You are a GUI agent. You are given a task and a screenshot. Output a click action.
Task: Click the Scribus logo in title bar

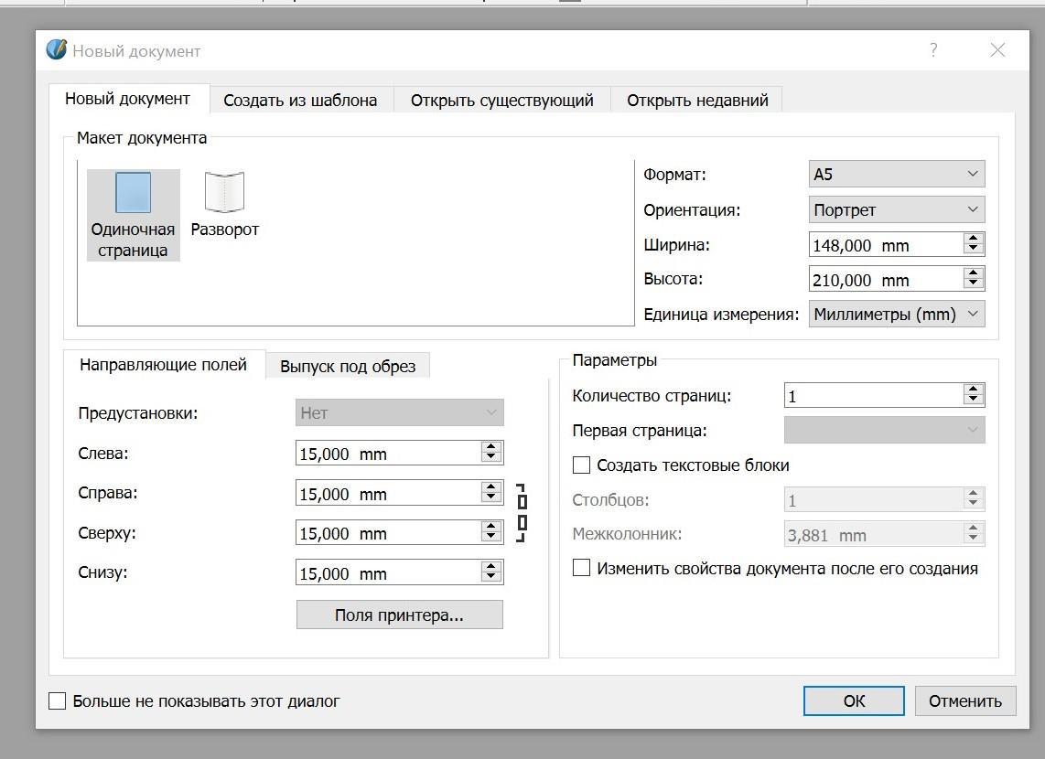(57, 49)
